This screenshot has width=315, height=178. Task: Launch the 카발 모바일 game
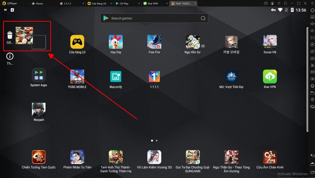click(231, 42)
